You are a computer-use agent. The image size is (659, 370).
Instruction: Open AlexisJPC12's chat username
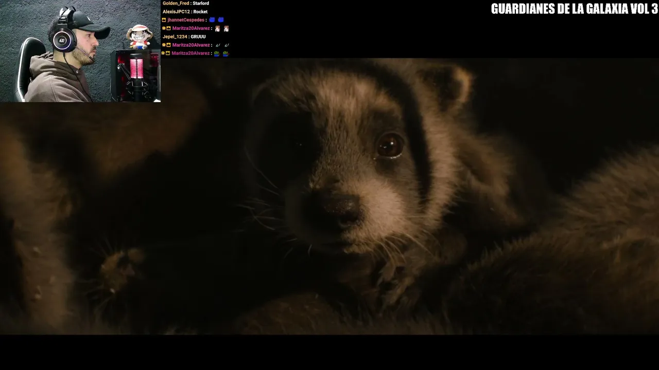176,12
